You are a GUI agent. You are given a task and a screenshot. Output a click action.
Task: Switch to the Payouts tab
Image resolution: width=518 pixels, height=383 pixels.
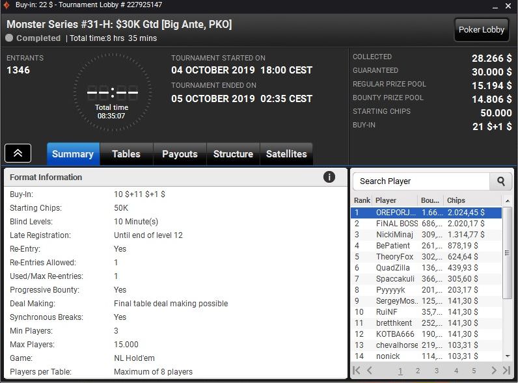coord(180,154)
